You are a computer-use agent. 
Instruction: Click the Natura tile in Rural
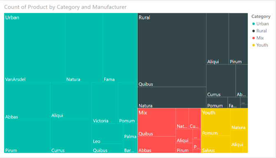tap(172, 97)
